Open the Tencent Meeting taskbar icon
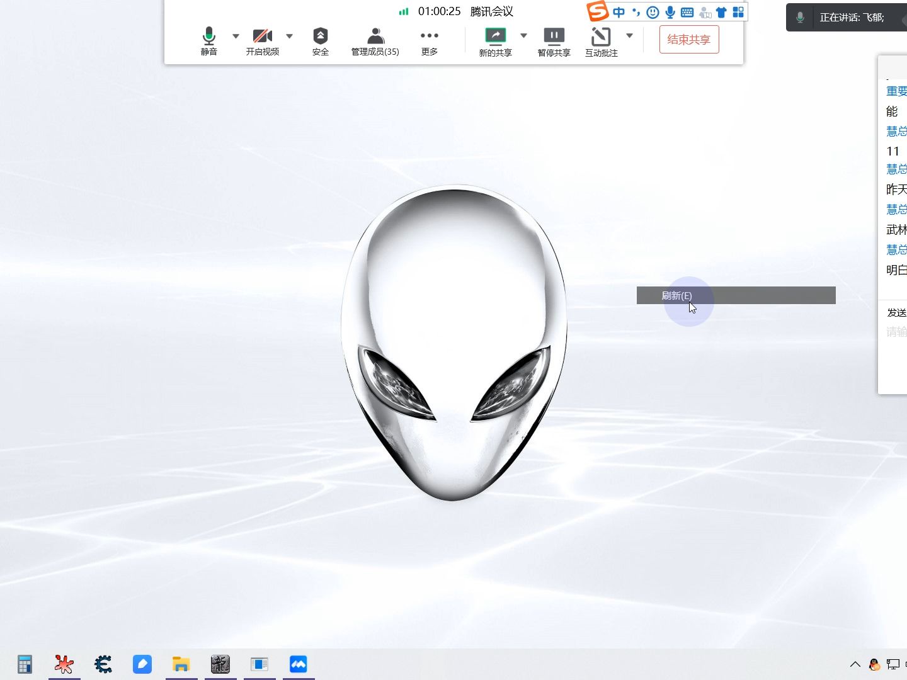Viewport: 907px width, 680px height. [299, 664]
